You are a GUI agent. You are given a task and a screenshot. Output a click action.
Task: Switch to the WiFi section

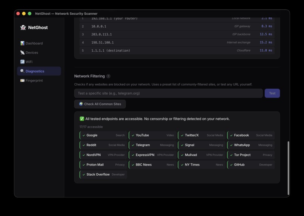tap(39, 62)
